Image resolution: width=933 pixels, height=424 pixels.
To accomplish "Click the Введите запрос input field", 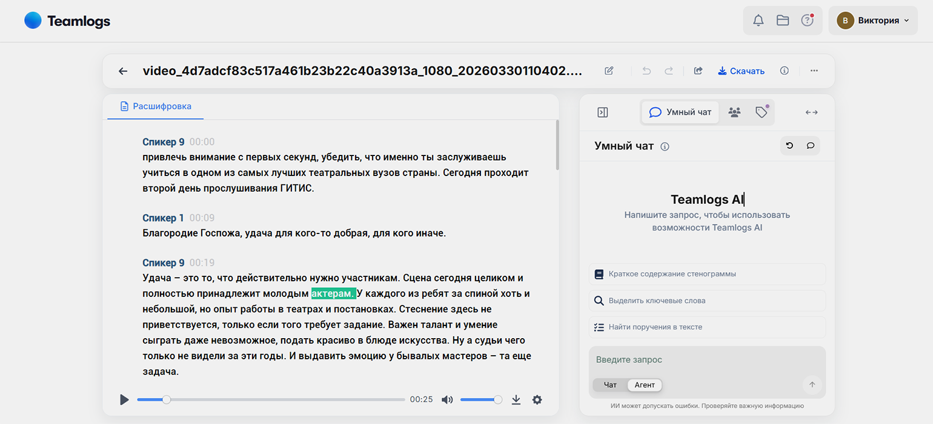I will point(697,360).
